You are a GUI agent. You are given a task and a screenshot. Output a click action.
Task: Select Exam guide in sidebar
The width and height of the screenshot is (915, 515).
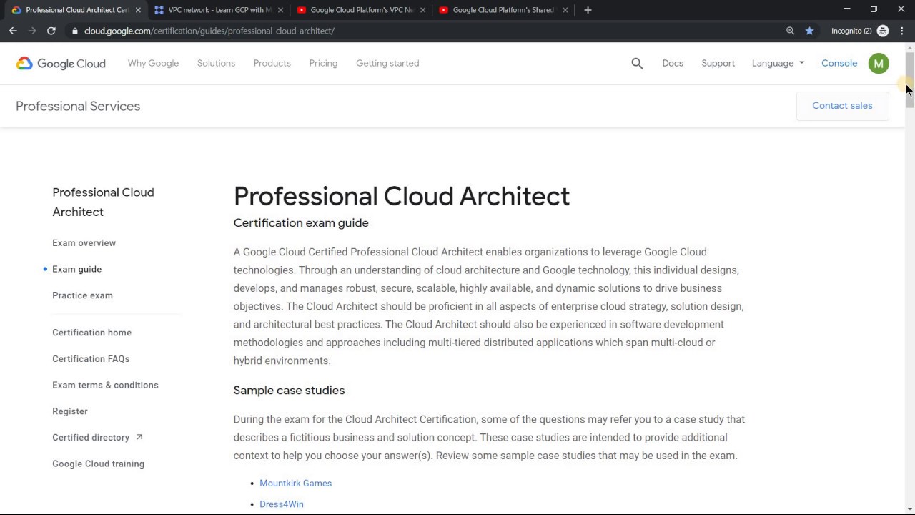(x=76, y=269)
